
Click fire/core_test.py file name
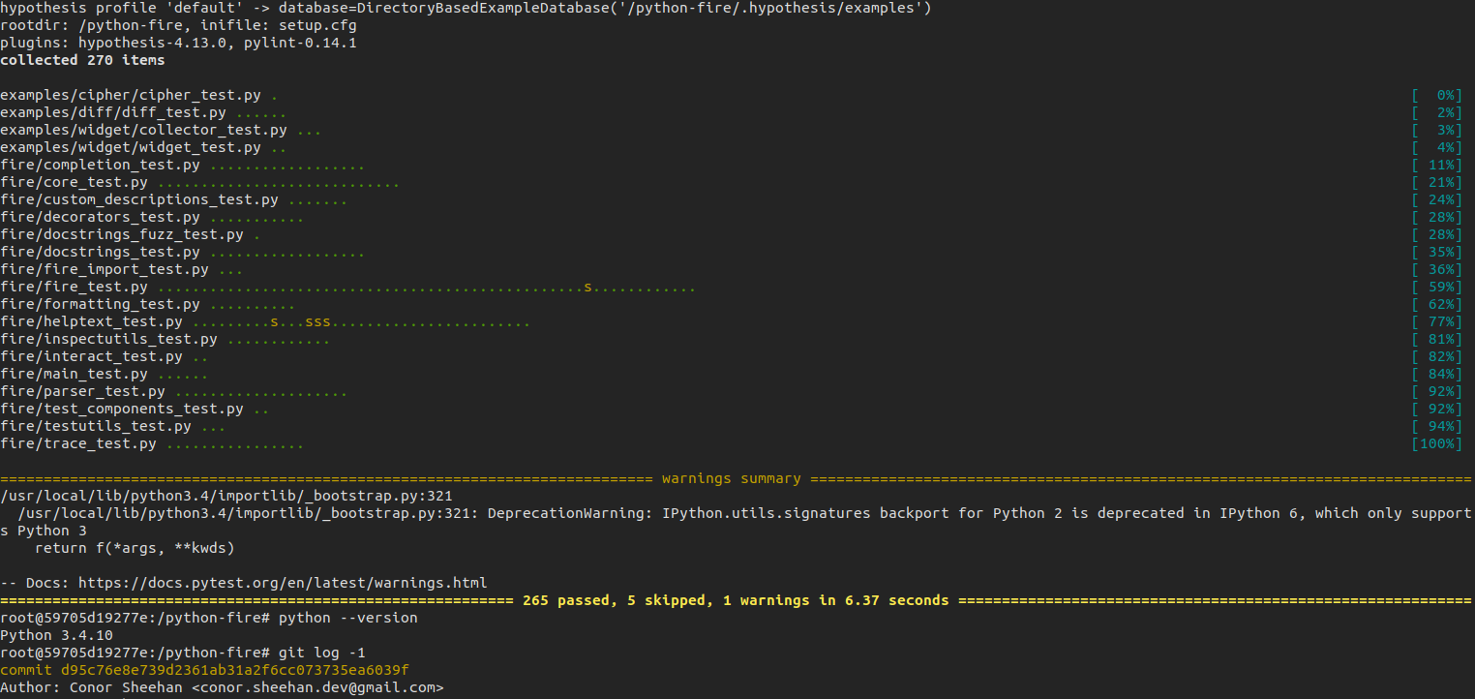click(74, 182)
